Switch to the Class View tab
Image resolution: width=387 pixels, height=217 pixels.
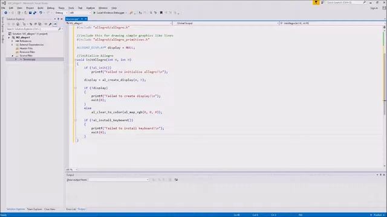tap(50, 209)
